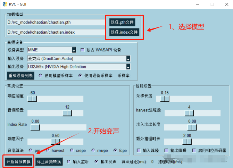This screenshot has height=168, width=233.
Task: Expand the 输入设备 dropdown arrow
Action: tap(128, 59)
